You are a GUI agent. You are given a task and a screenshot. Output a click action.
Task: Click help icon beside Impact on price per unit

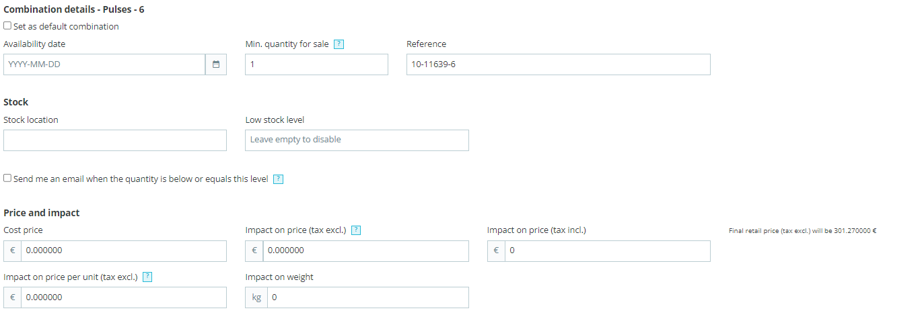click(x=147, y=277)
